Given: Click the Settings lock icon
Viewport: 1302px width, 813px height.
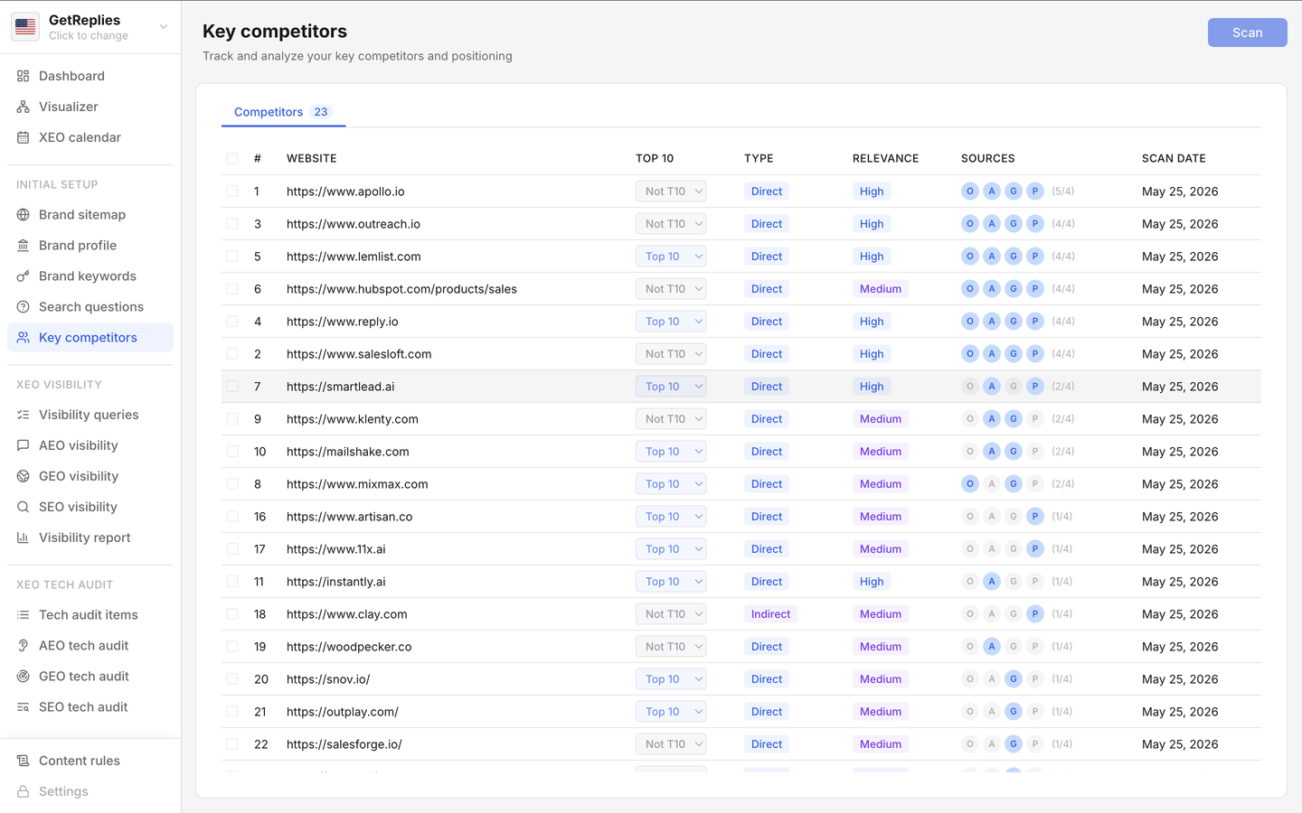Looking at the screenshot, I should point(24,791).
